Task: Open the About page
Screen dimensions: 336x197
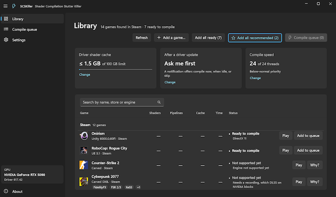Action: click(x=32, y=191)
